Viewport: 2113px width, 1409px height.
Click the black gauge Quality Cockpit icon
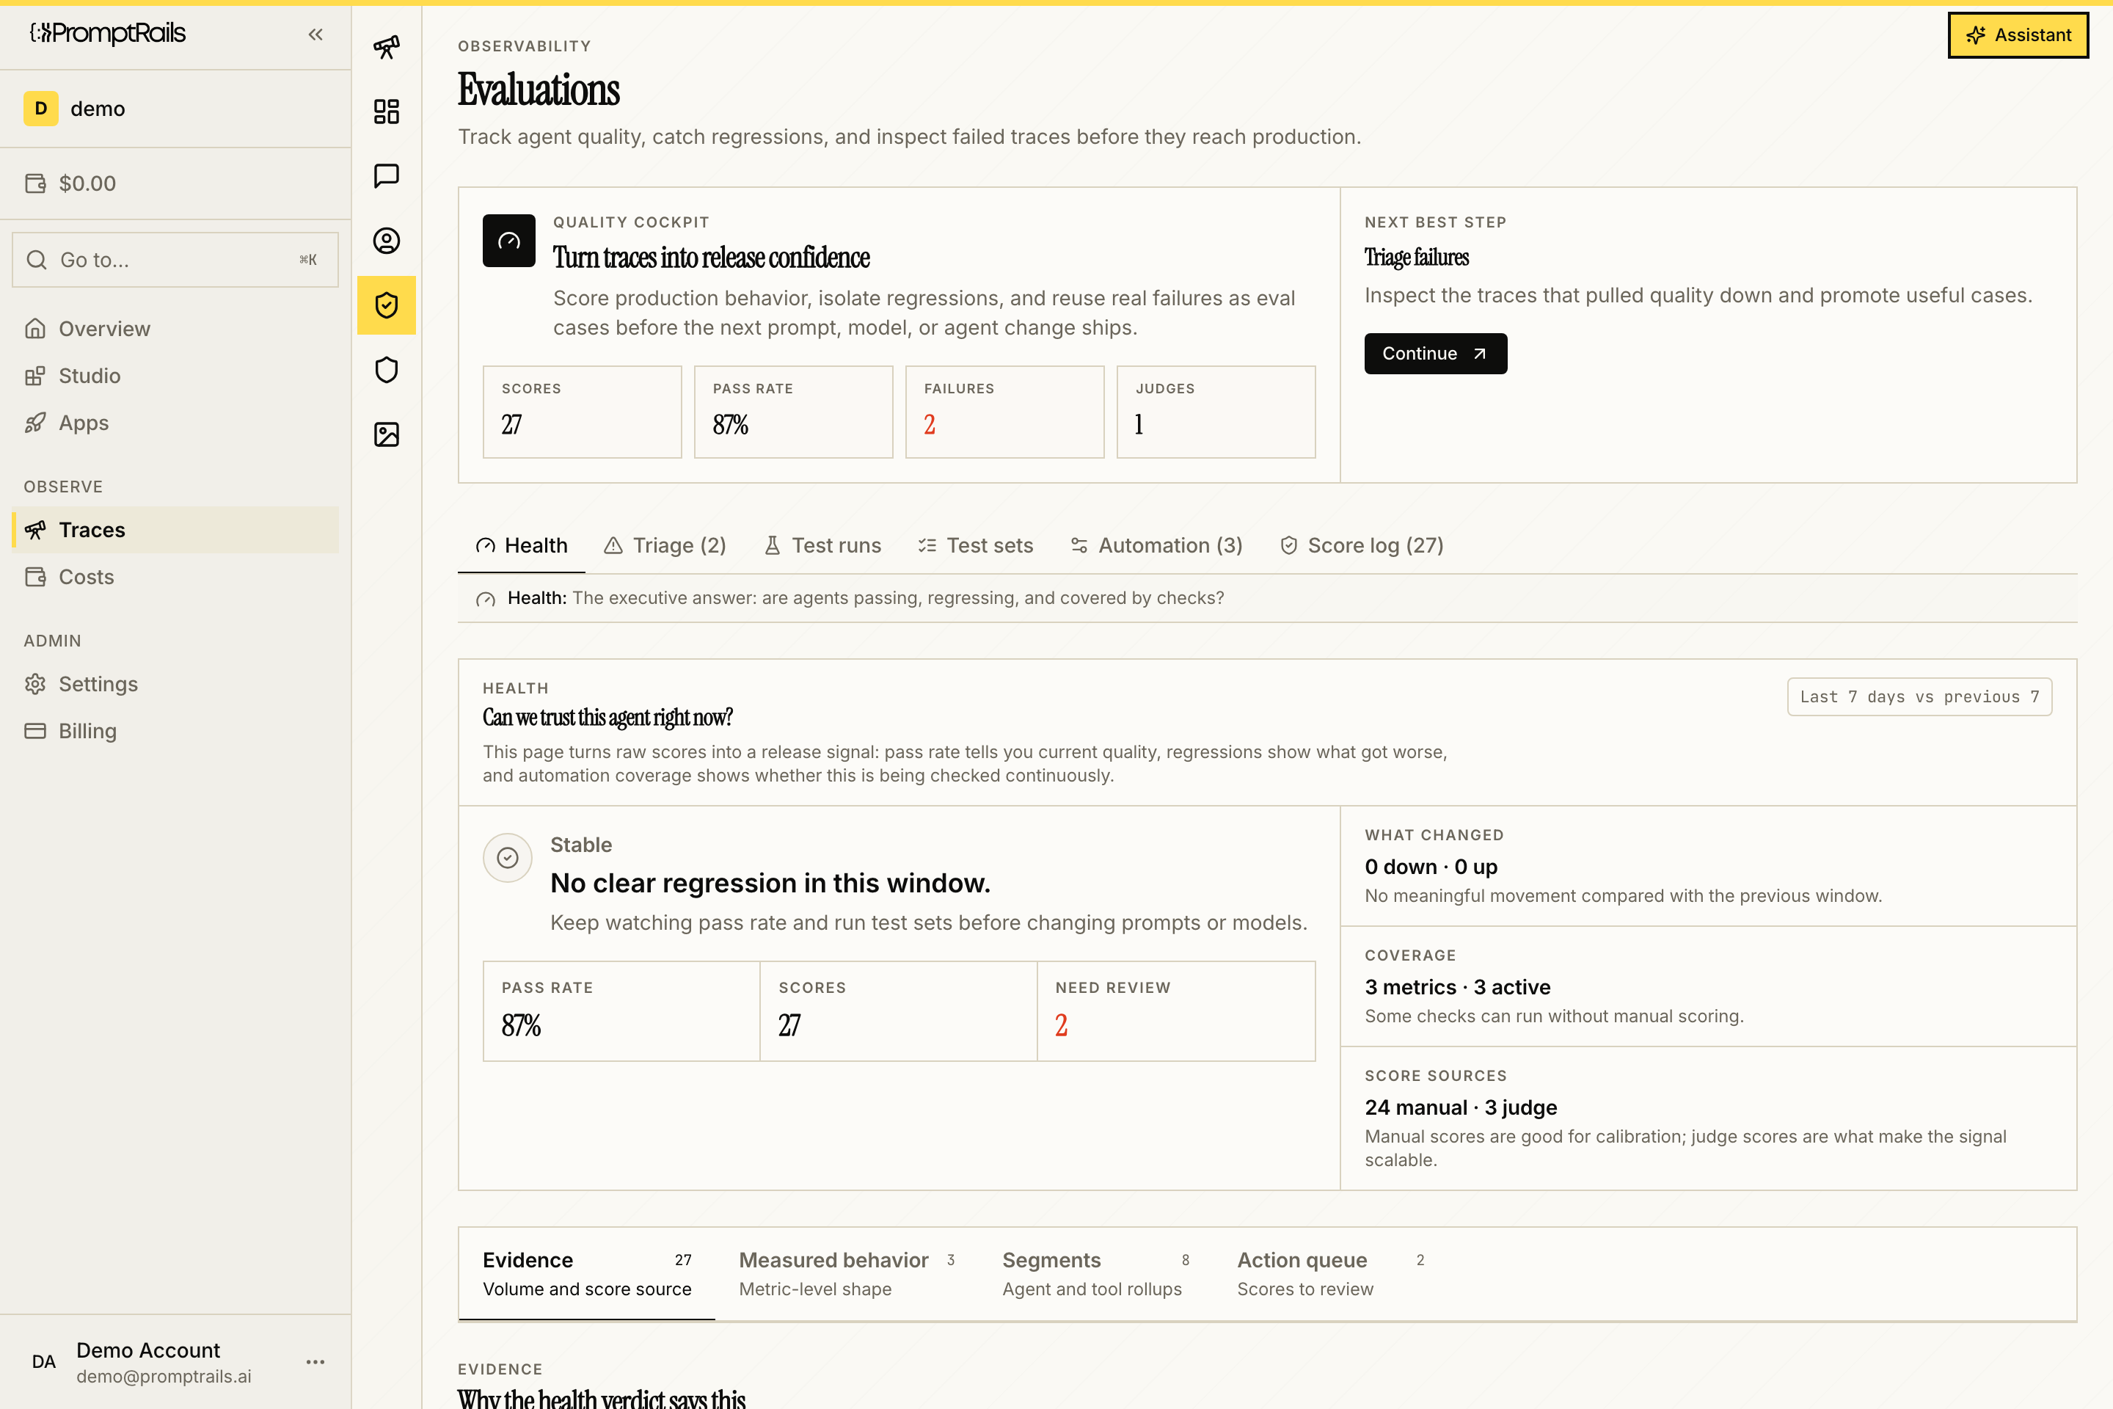coord(508,240)
